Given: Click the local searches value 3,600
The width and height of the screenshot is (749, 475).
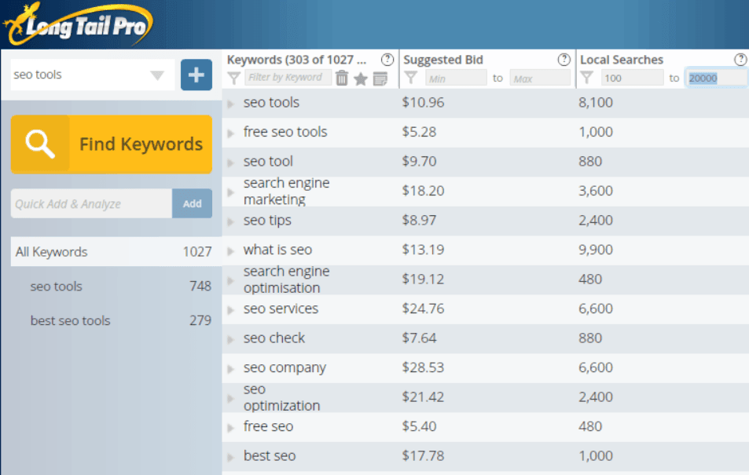Looking at the screenshot, I should point(596,191).
